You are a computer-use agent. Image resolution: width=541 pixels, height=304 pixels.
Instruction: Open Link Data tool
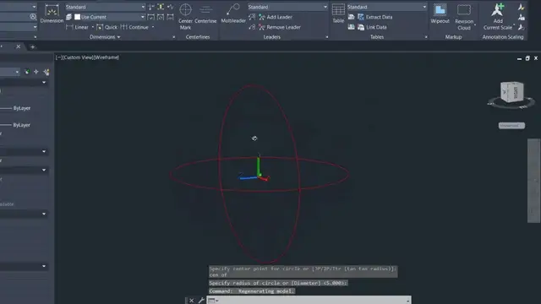point(372,27)
